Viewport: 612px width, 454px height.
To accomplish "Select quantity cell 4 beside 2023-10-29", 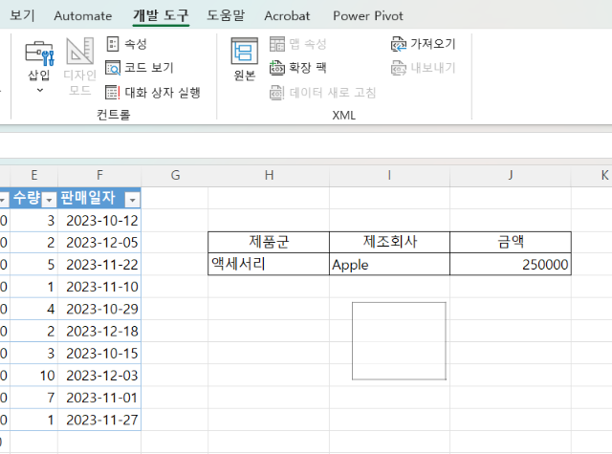I will 34,310.
